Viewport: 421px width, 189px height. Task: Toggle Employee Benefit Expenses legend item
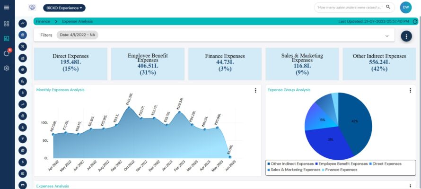342,164
